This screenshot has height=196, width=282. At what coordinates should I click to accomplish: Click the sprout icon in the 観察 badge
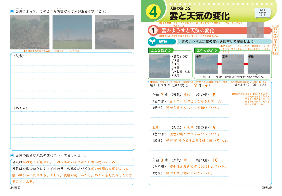click(152, 41)
